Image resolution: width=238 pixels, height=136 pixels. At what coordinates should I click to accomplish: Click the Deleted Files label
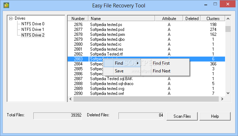click(98, 115)
